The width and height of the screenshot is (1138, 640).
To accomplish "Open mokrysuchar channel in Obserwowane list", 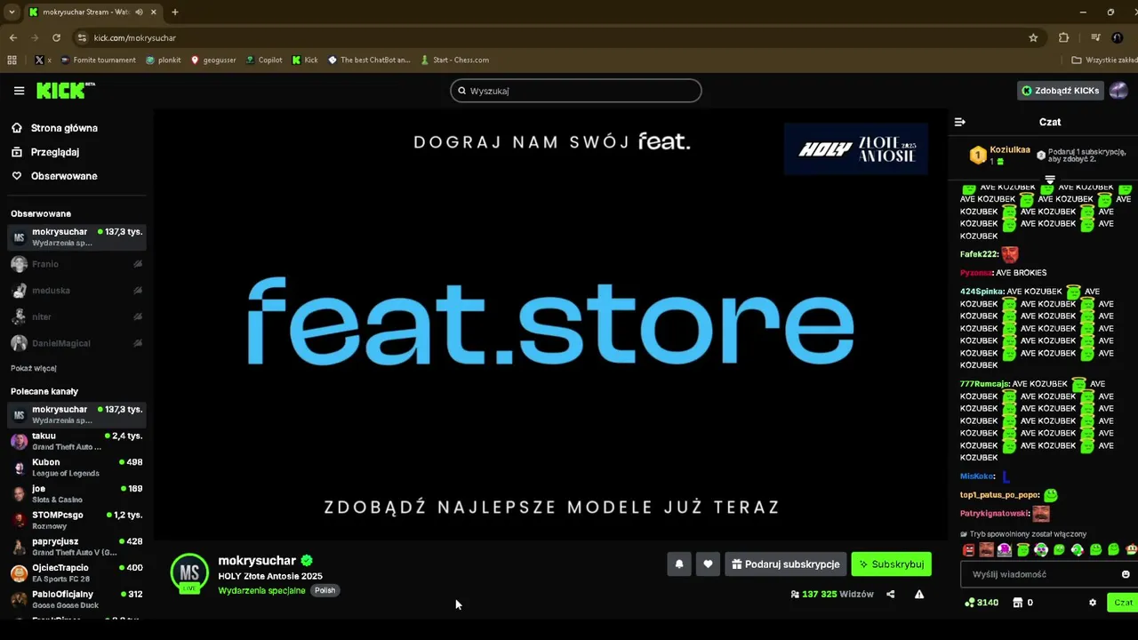I will click(x=76, y=237).
